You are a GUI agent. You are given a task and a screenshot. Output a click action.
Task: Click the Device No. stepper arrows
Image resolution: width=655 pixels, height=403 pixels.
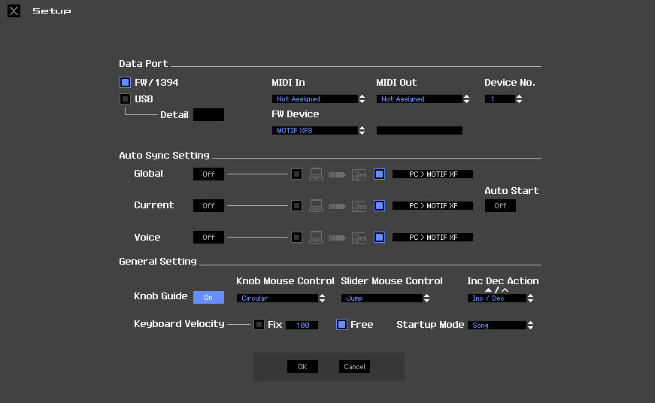(x=519, y=99)
